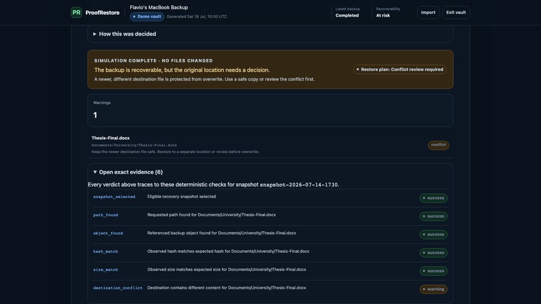
Task: Click 'Destination contains different content' description
Action: pos(227,288)
